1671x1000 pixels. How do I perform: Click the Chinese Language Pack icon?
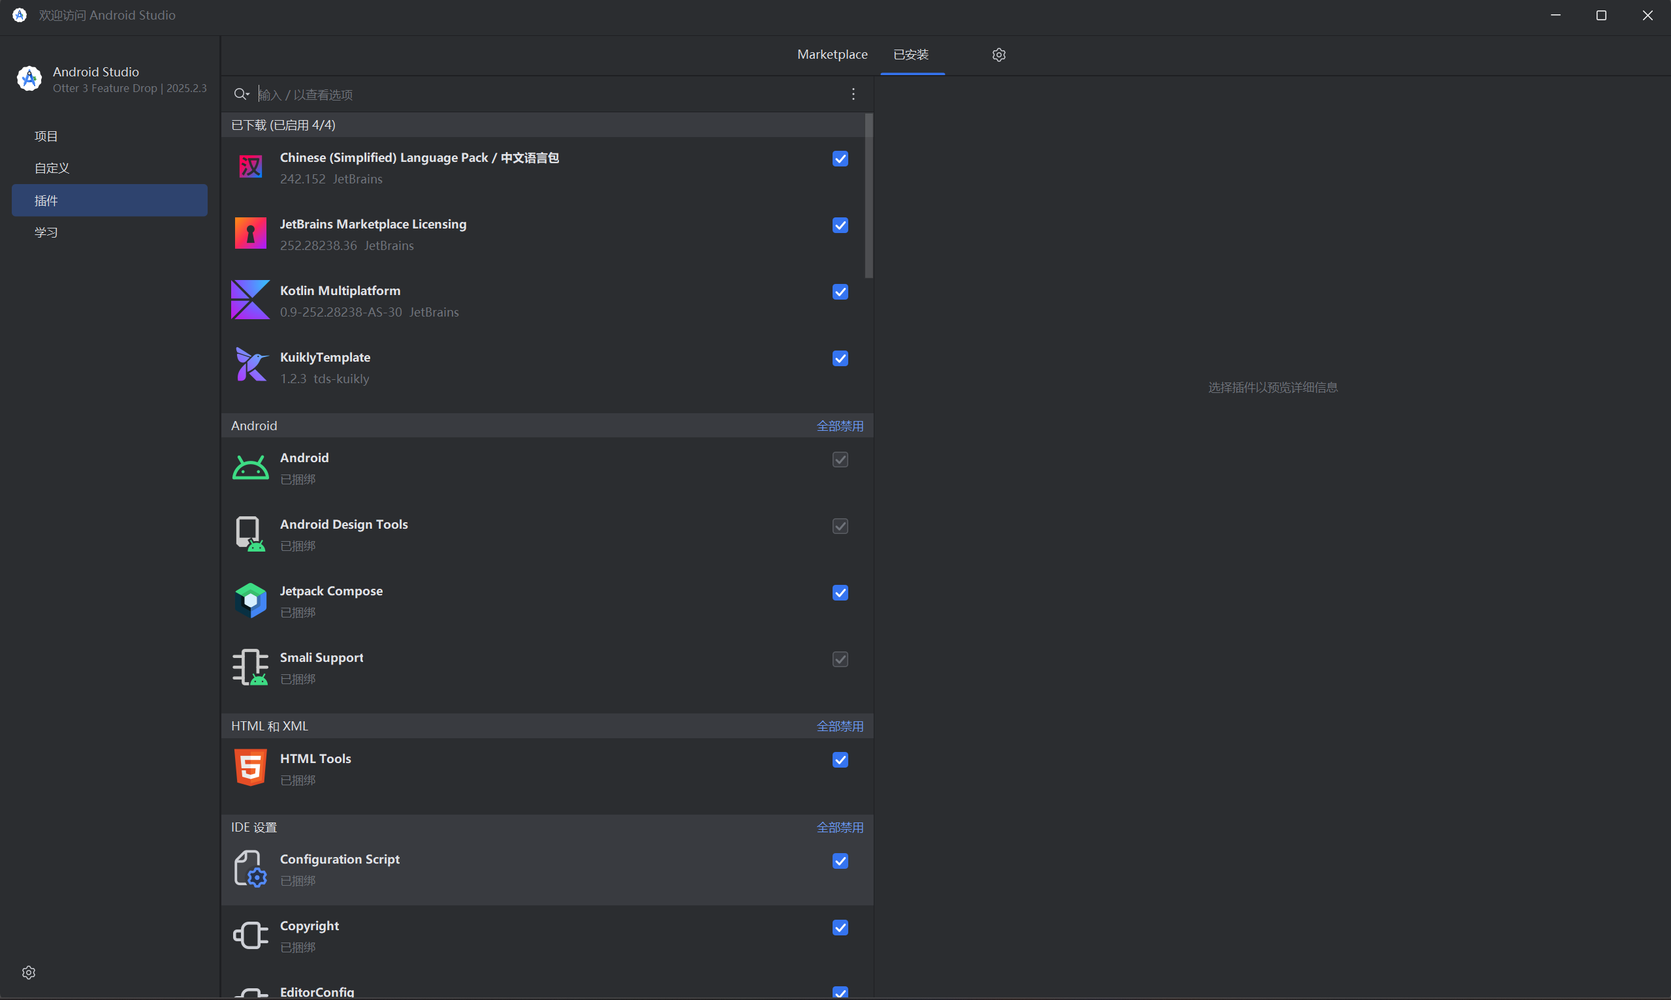click(x=250, y=166)
